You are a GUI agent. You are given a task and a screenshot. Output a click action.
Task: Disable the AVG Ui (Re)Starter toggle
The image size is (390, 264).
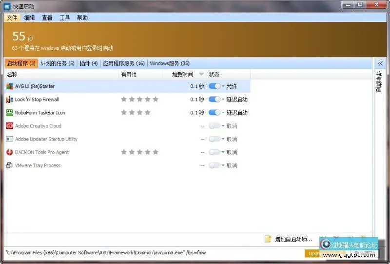click(214, 86)
